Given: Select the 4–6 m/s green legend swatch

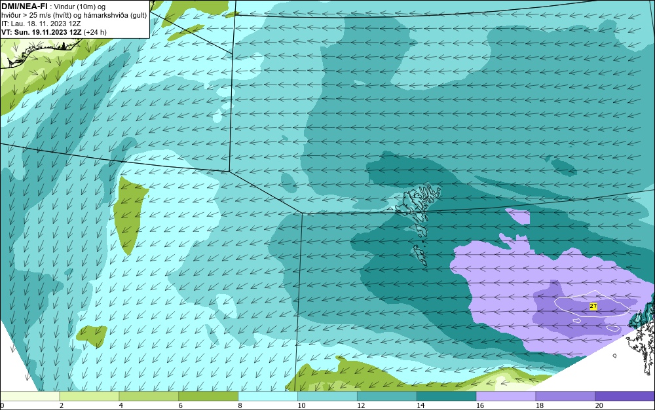Looking at the screenshot, I should (x=149, y=396).
